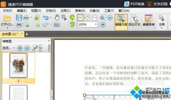Click the scanner icon
This screenshot has height=100, width=171.
click(x=26, y=17)
